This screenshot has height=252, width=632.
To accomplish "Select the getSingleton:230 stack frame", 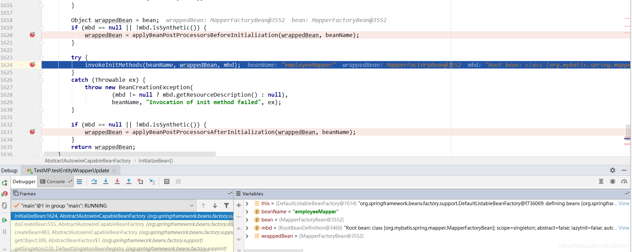I will click(x=122, y=249).
